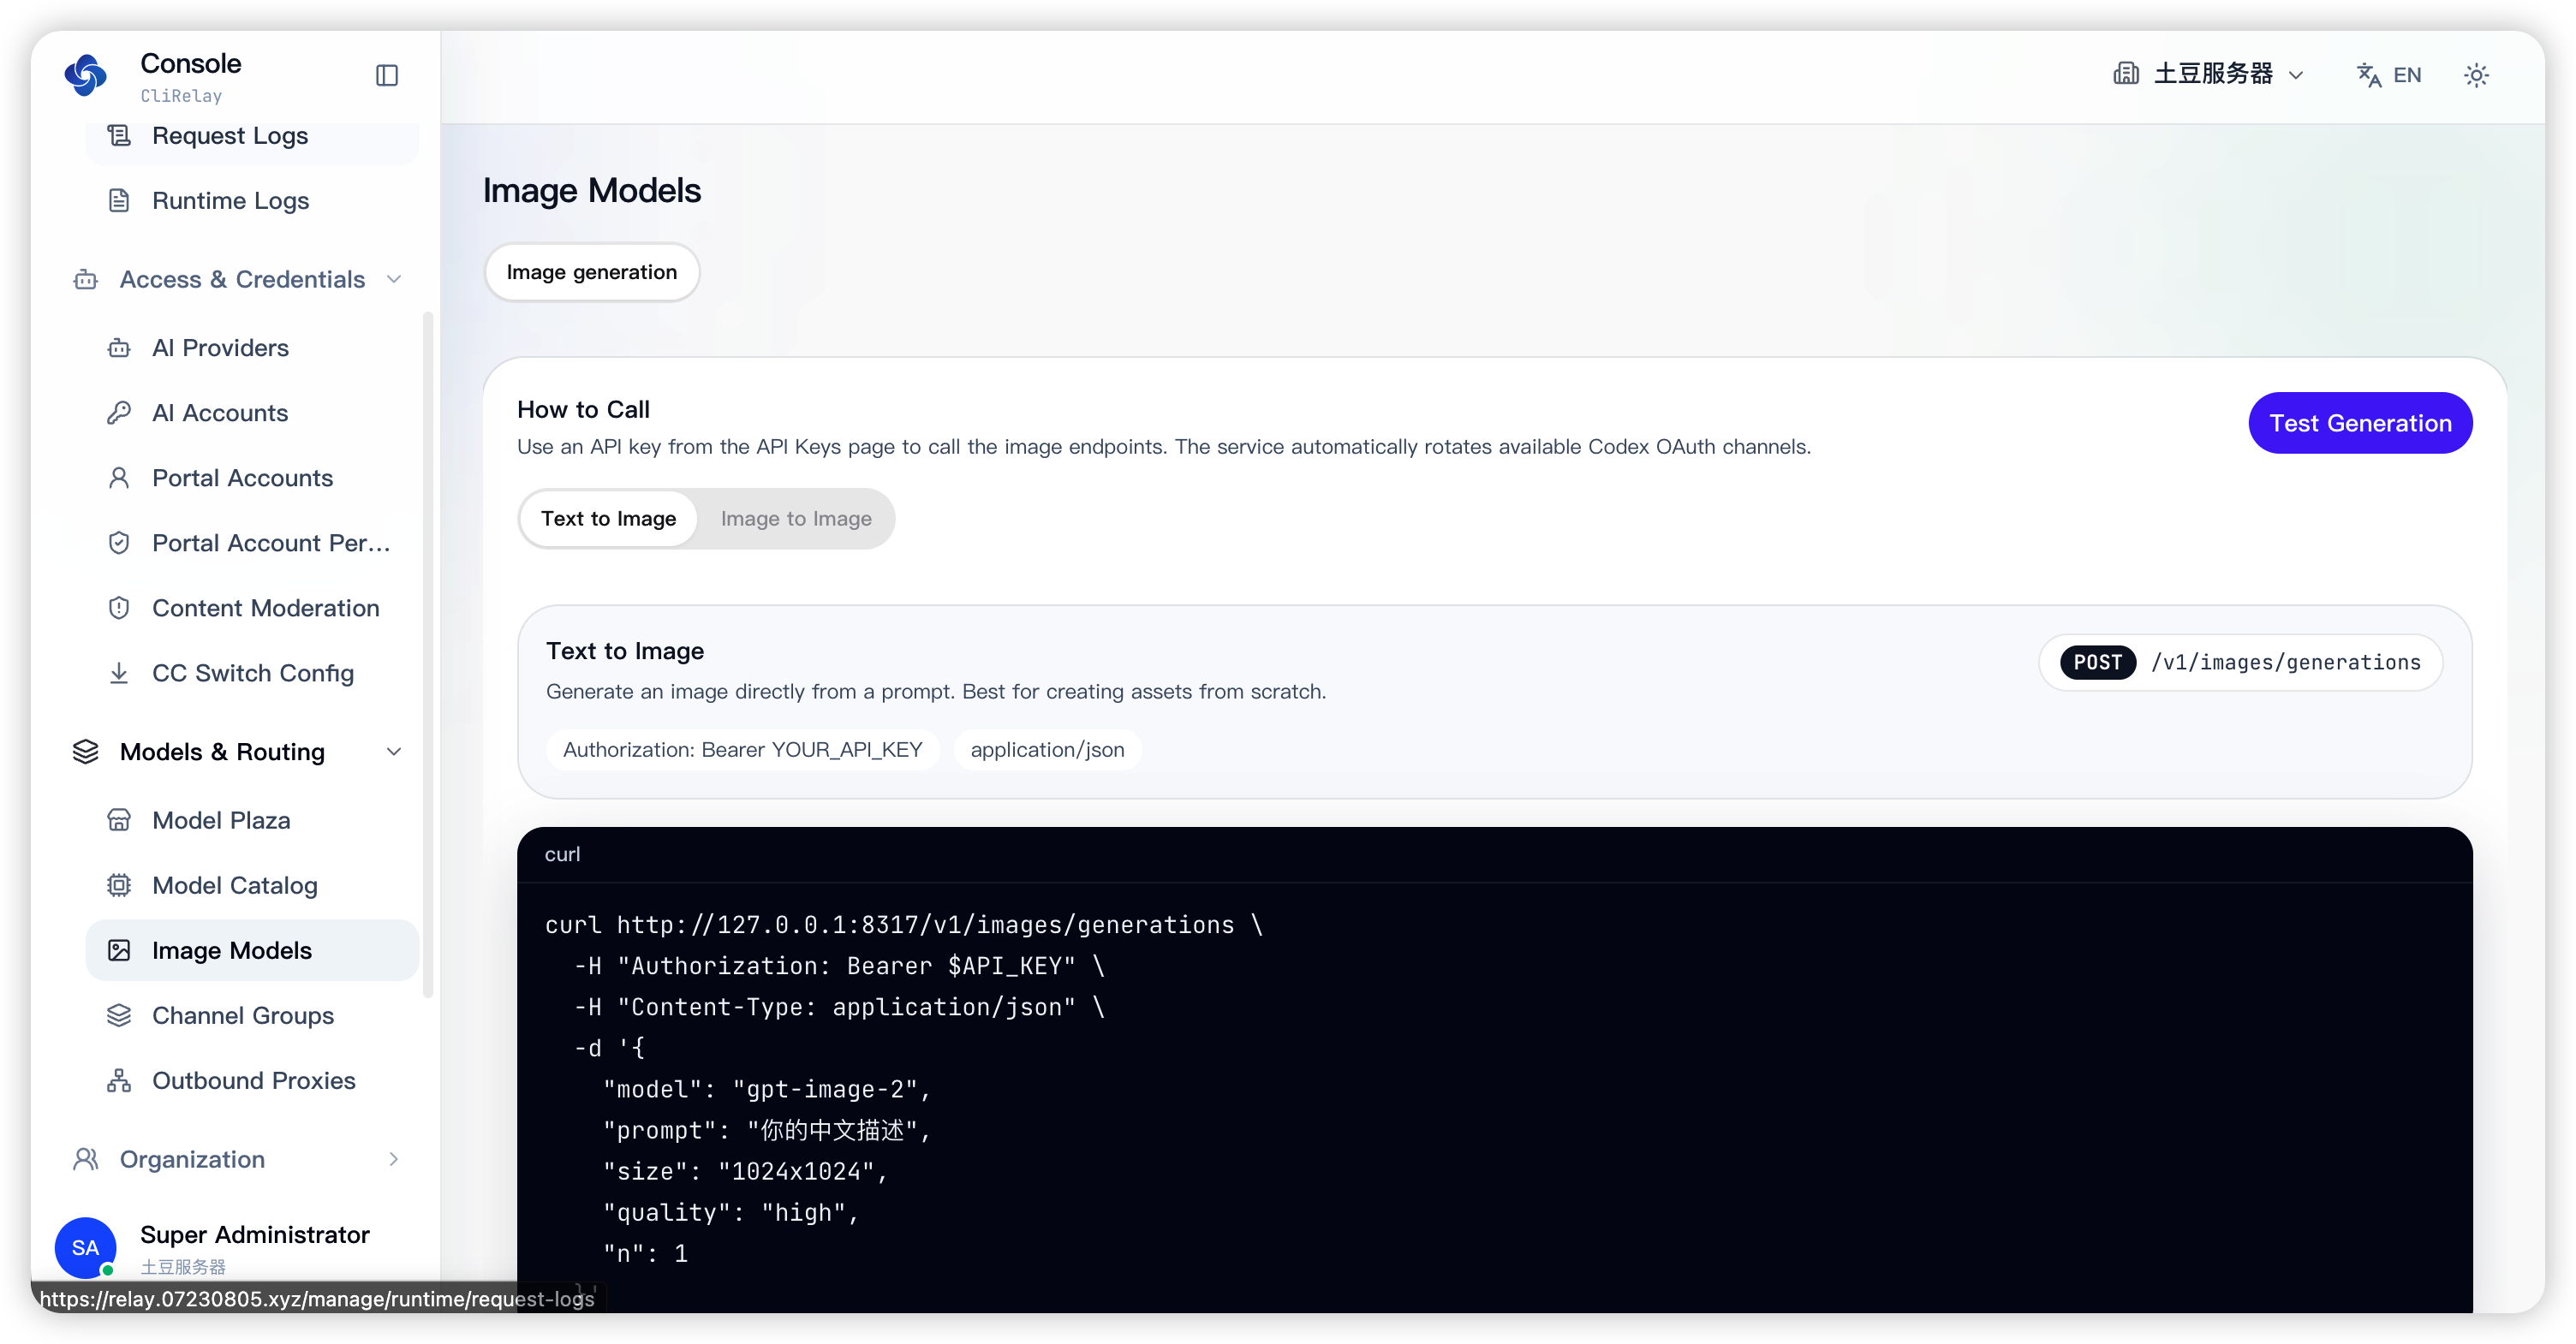
Task: Click the curl label on code block
Action: coord(562,854)
